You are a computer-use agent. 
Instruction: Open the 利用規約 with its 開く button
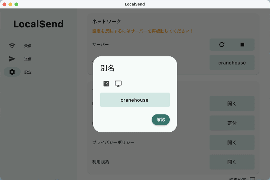click(x=232, y=162)
